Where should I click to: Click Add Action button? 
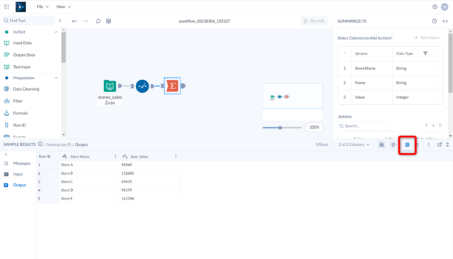click(x=427, y=38)
